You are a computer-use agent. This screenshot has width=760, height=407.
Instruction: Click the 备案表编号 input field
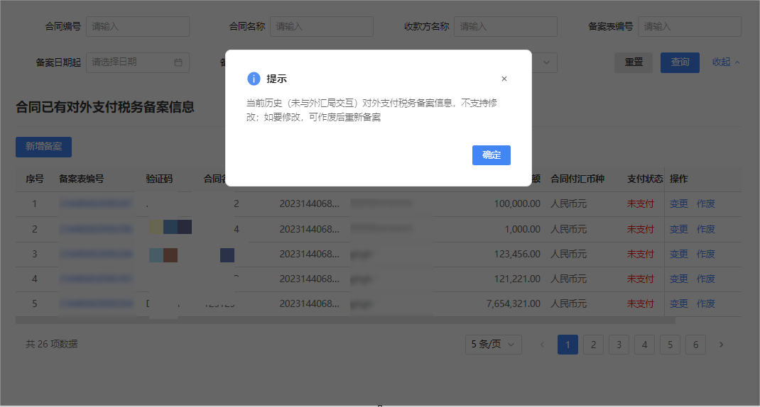point(689,26)
